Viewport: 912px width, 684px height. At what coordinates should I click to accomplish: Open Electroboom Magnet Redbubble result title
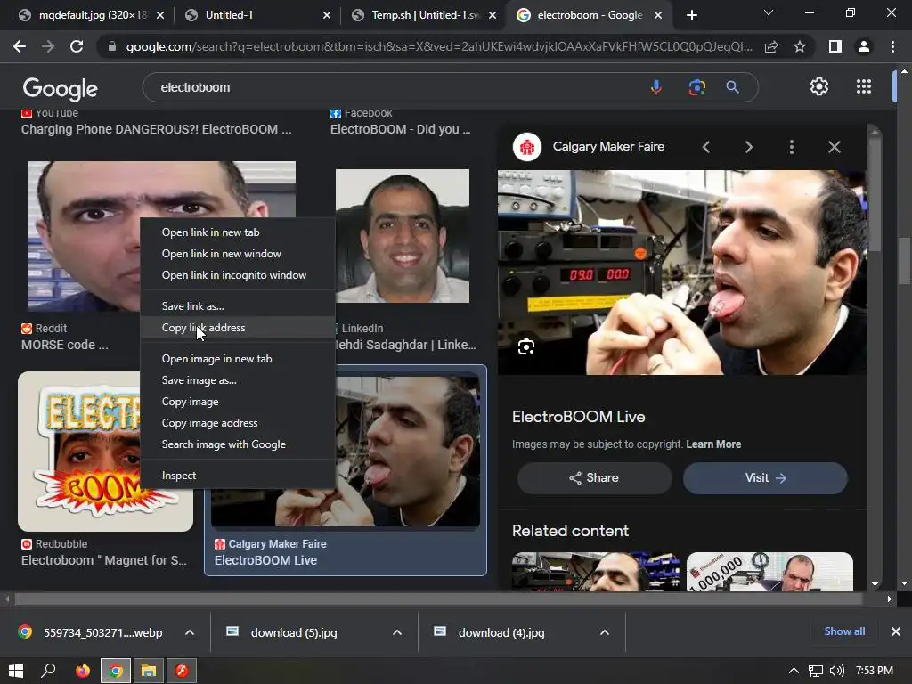[x=104, y=561]
